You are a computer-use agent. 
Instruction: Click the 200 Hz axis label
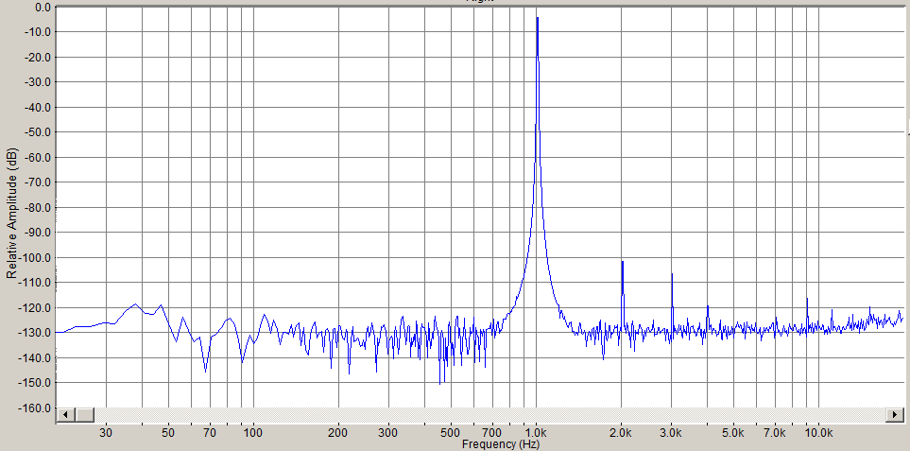[x=337, y=432]
